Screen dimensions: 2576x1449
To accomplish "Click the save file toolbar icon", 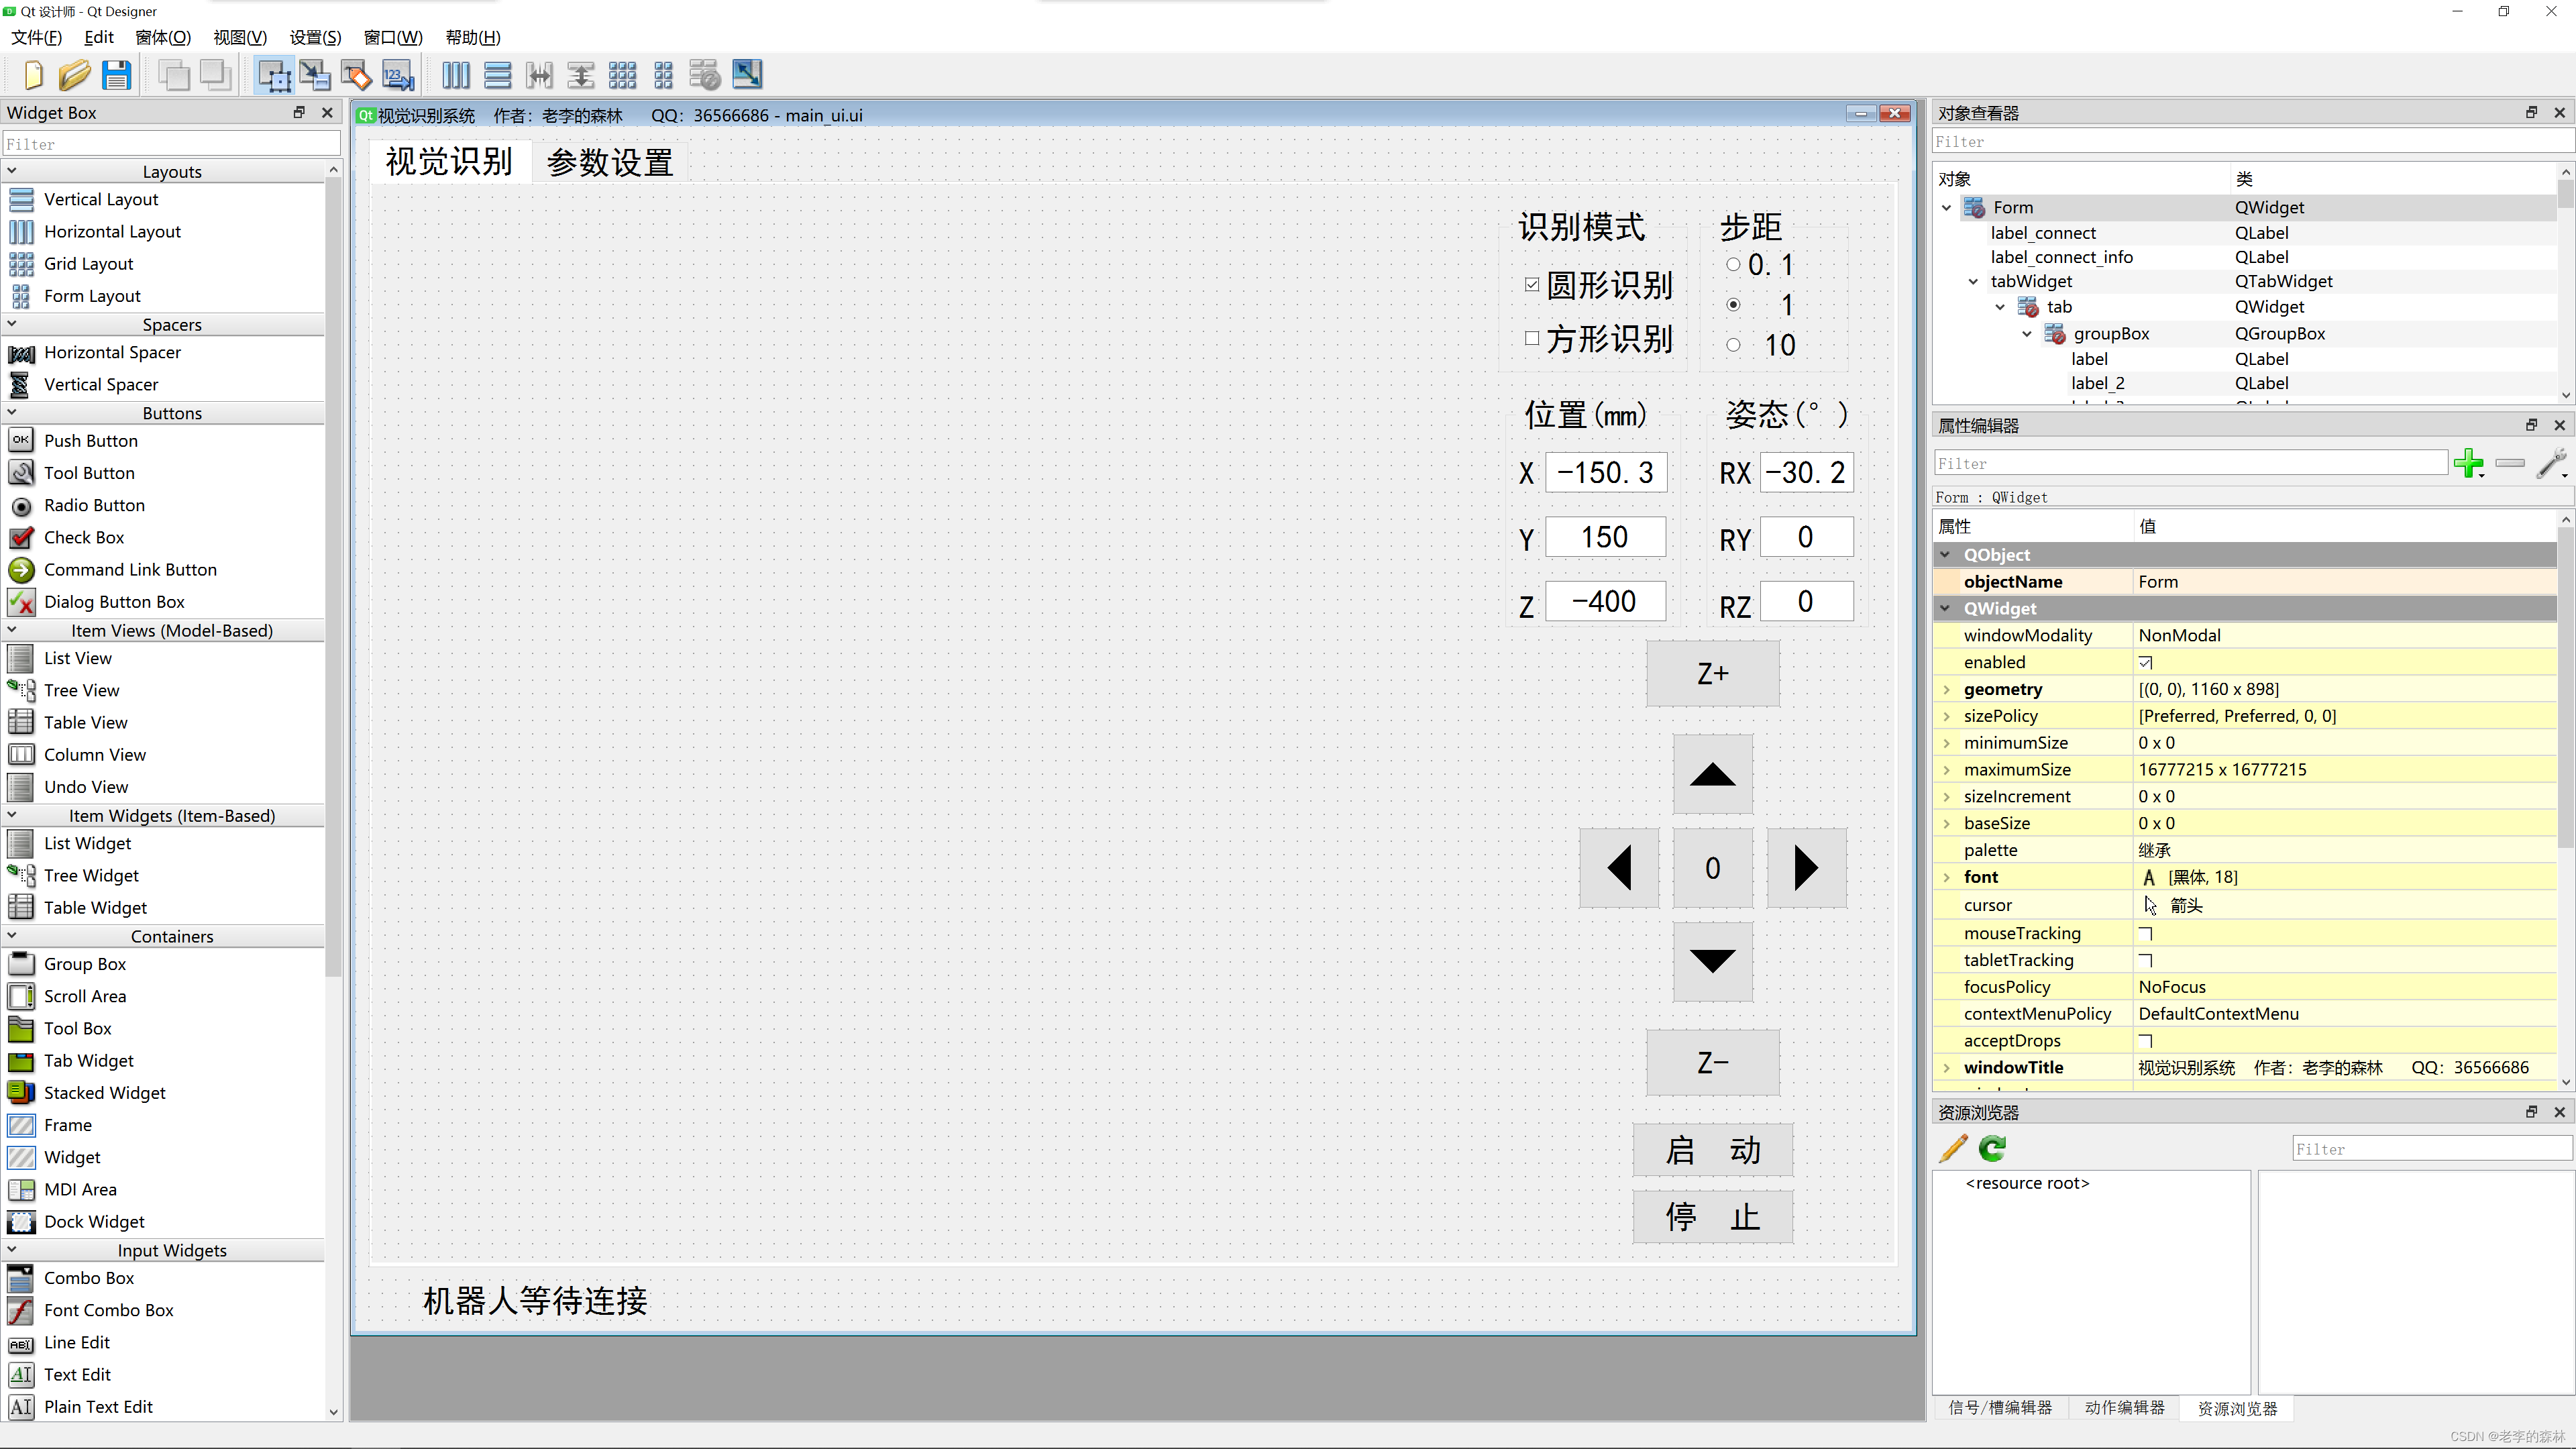I will tap(117, 74).
